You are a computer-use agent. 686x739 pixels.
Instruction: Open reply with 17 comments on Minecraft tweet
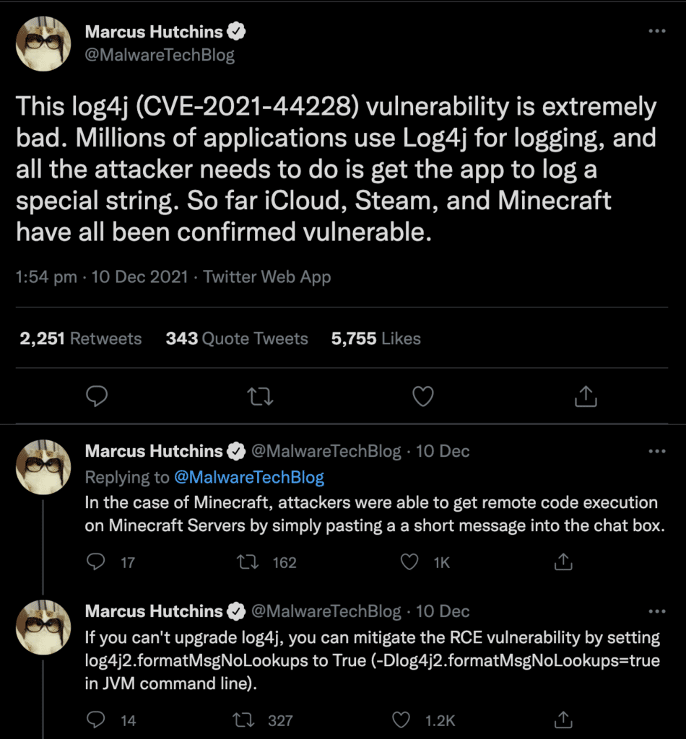pos(111,561)
